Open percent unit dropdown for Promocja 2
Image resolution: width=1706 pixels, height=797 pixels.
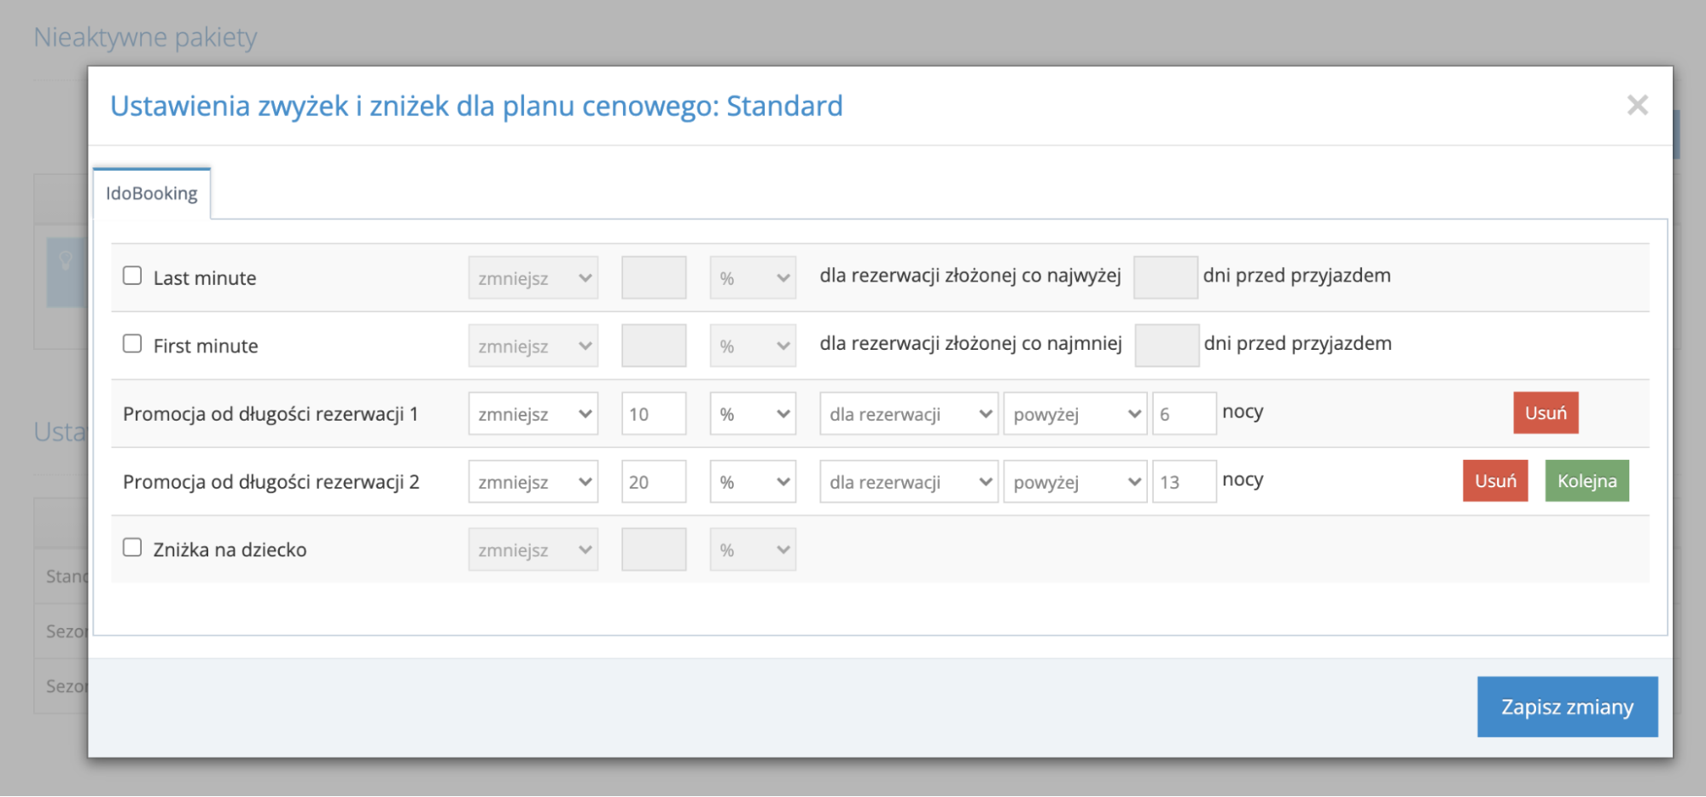click(x=752, y=482)
